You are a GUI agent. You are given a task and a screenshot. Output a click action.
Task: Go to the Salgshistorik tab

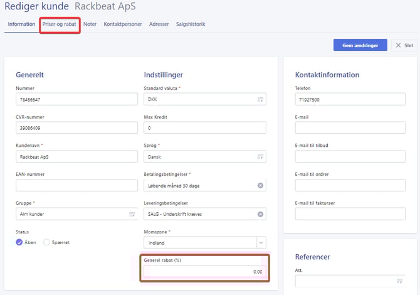click(190, 24)
